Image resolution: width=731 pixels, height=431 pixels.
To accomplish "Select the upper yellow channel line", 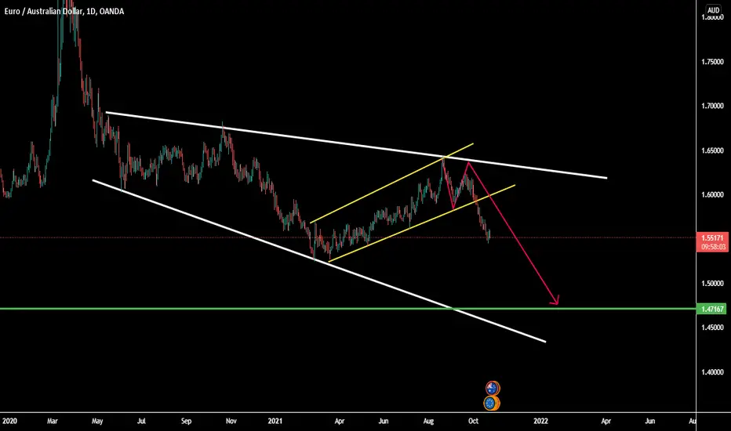I will click(x=391, y=183).
